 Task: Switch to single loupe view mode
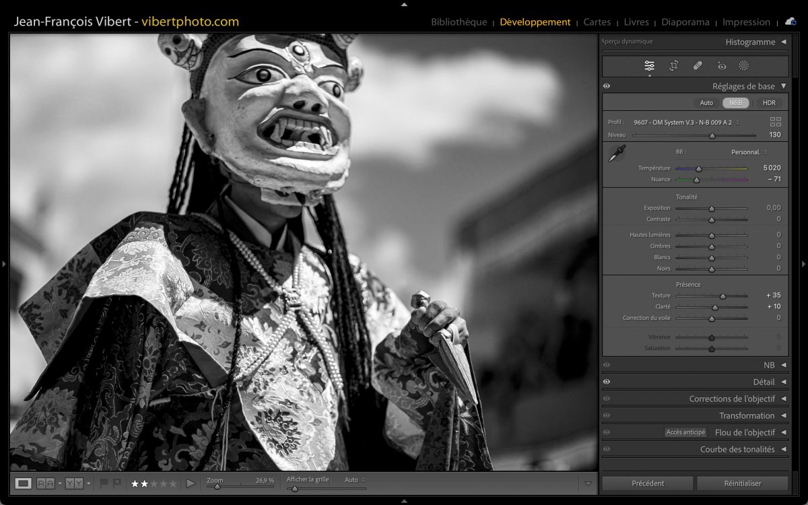coord(24,483)
